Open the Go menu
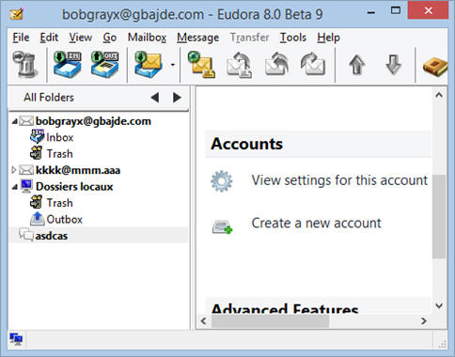Image resolution: width=455 pixels, height=357 pixels. pyautogui.click(x=110, y=38)
